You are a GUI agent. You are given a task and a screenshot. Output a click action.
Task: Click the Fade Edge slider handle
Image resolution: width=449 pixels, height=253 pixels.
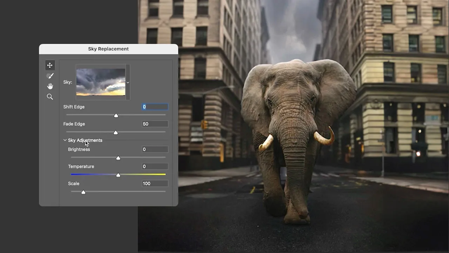pos(116,132)
